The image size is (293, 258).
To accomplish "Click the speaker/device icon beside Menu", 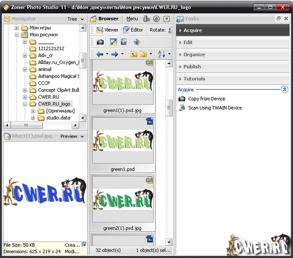I will [146, 19].
